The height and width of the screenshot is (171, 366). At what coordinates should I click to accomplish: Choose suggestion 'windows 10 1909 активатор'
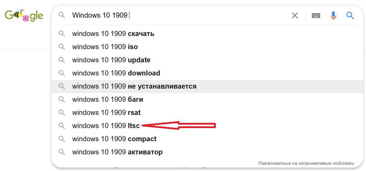(207, 152)
